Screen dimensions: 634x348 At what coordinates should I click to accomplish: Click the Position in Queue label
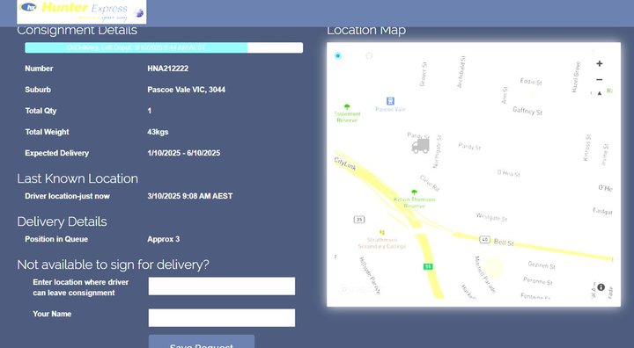tap(56, 239)
